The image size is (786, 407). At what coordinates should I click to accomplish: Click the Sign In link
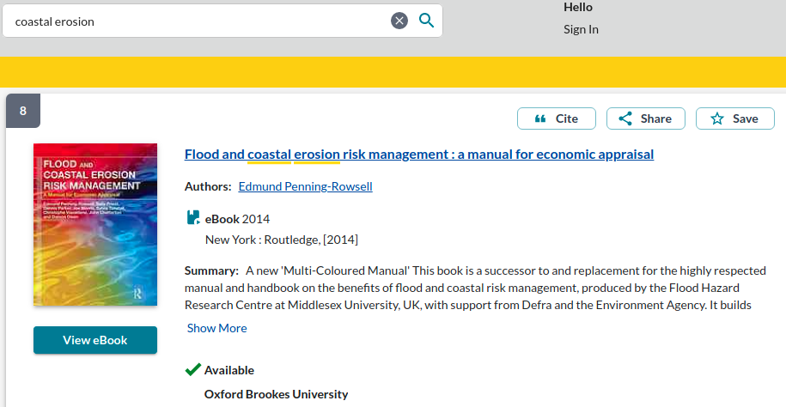click(x=581, y=29)
